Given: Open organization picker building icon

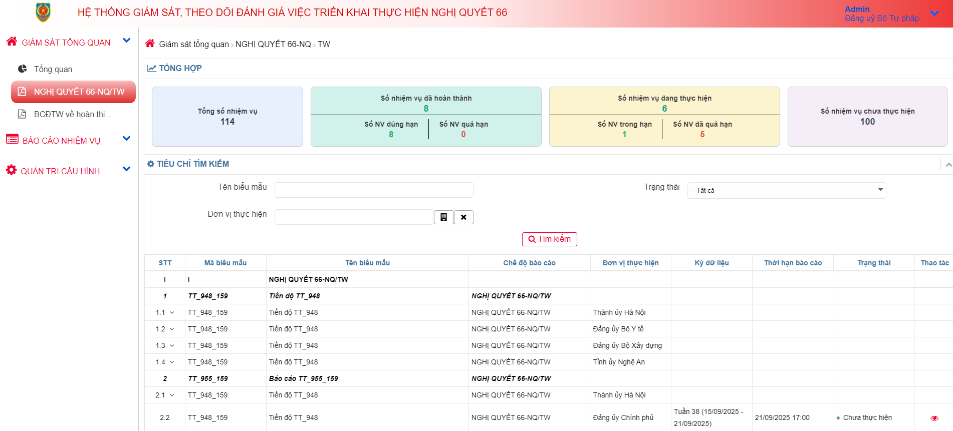Looking at the screenshot, I should (443, 217).
